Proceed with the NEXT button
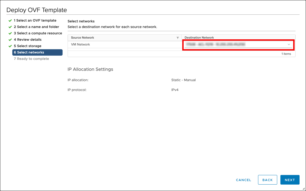Image resolution: width=306 pixels, height=191 pixels. [x=290, y=180]
